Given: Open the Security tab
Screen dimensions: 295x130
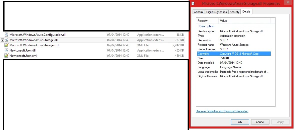Looking at the screenshot, I should [234, 12].
